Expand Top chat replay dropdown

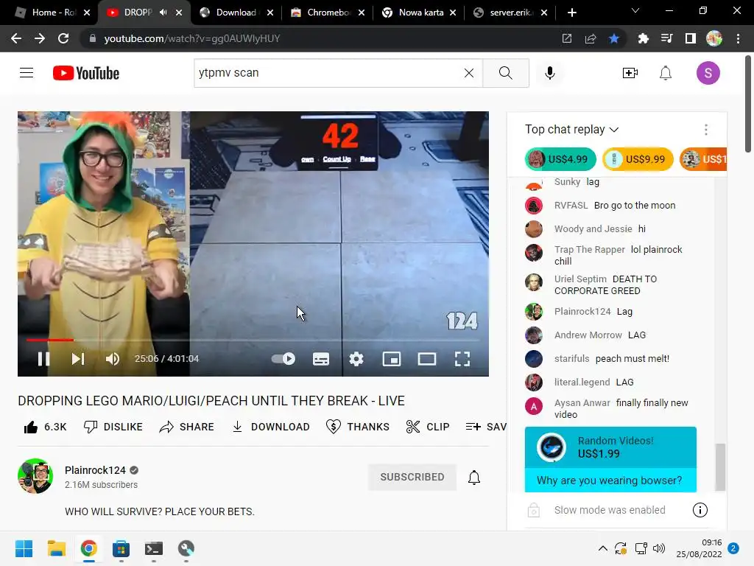pyautogui.click(x=571, y=130)
